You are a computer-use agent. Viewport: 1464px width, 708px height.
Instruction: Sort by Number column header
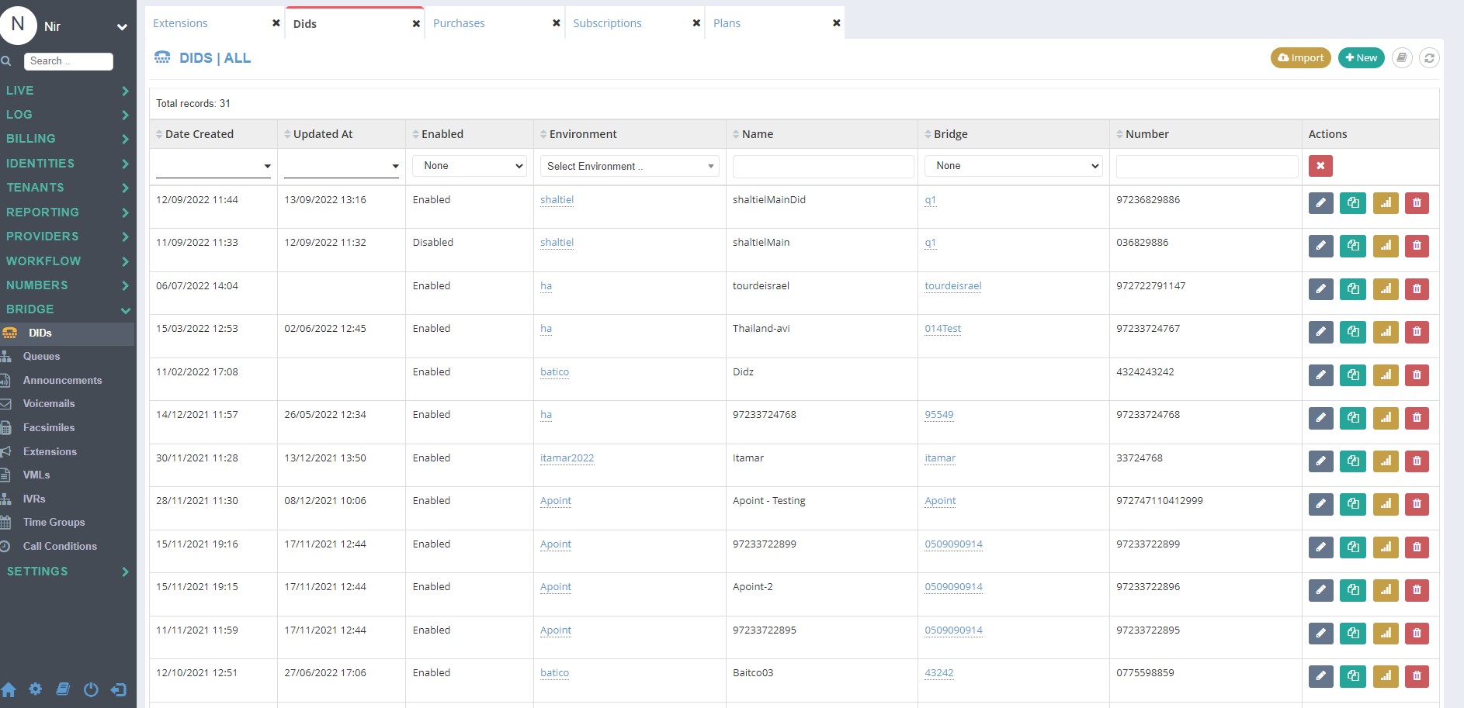[1147, 134]
